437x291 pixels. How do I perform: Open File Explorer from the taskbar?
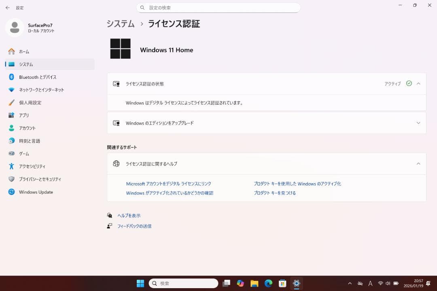(255, 283)
